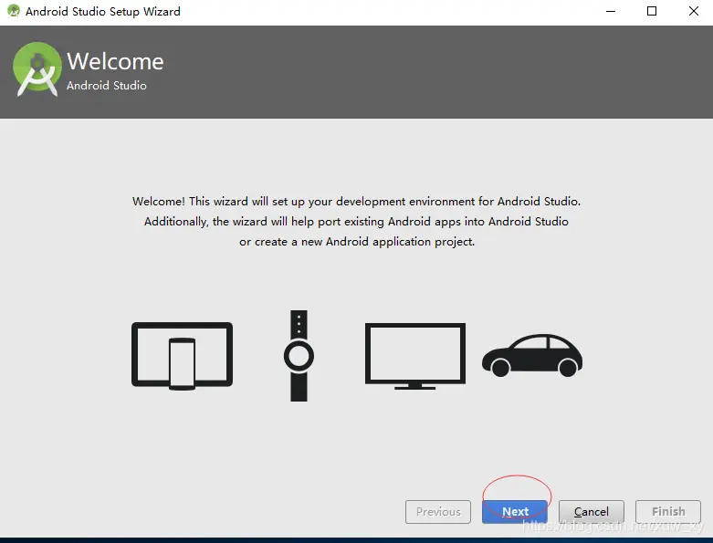Click the wear watch icon
Viewport: 713px width, 543px height.
tap(299, 356)
